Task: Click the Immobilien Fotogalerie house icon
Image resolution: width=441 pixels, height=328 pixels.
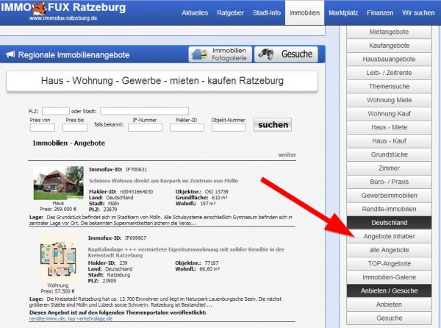Action: (x=201, y=54)
